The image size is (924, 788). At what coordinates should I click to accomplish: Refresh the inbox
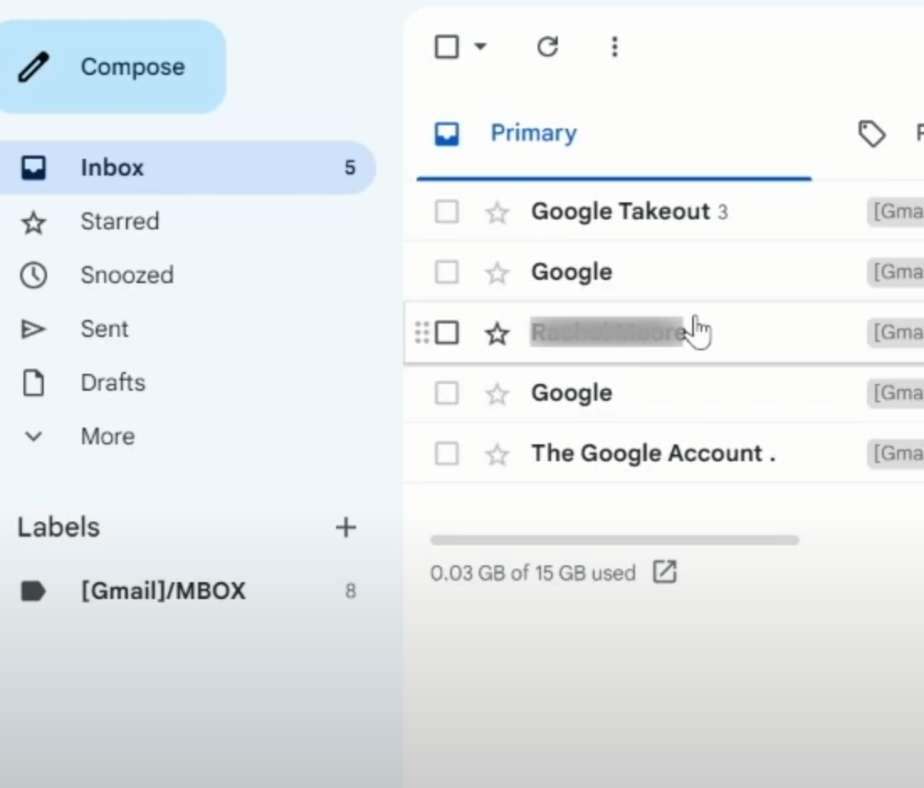[548, 46]
